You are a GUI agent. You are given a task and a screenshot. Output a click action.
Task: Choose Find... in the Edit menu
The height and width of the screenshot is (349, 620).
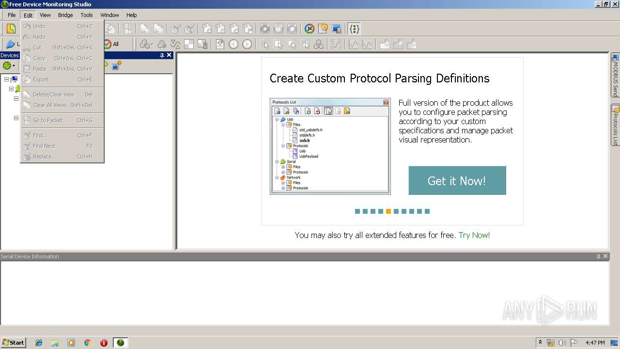(x=62, y=135)
